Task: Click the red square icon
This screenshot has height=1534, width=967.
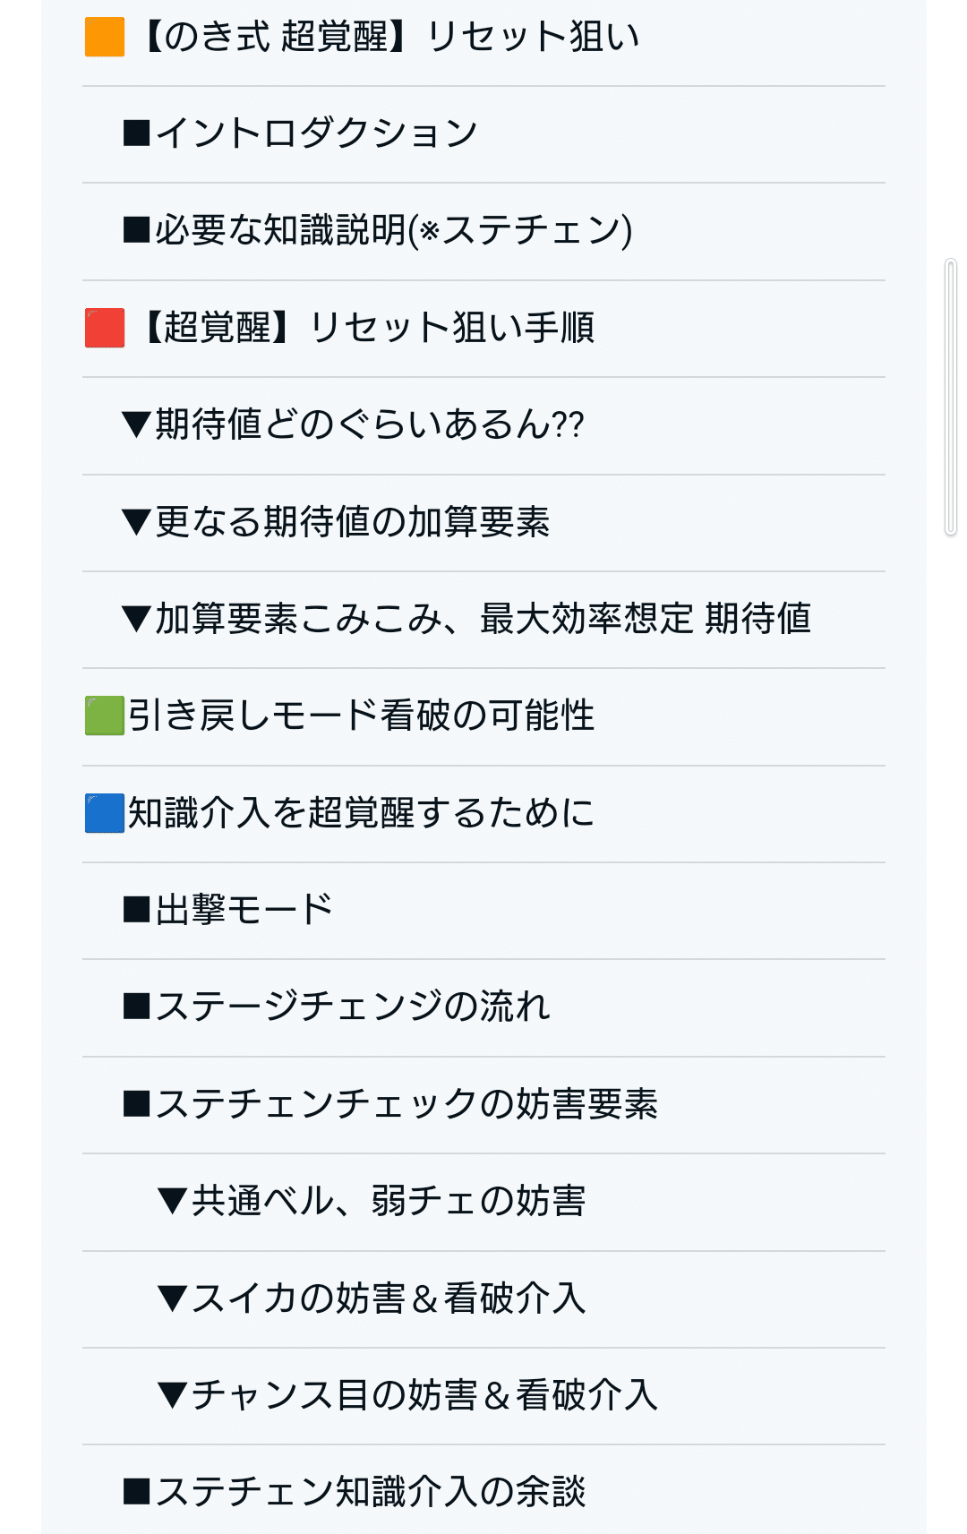Action: 105,328
